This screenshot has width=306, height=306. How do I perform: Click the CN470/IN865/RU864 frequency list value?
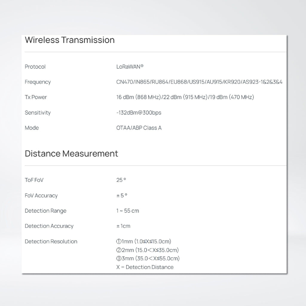[199, 82]
